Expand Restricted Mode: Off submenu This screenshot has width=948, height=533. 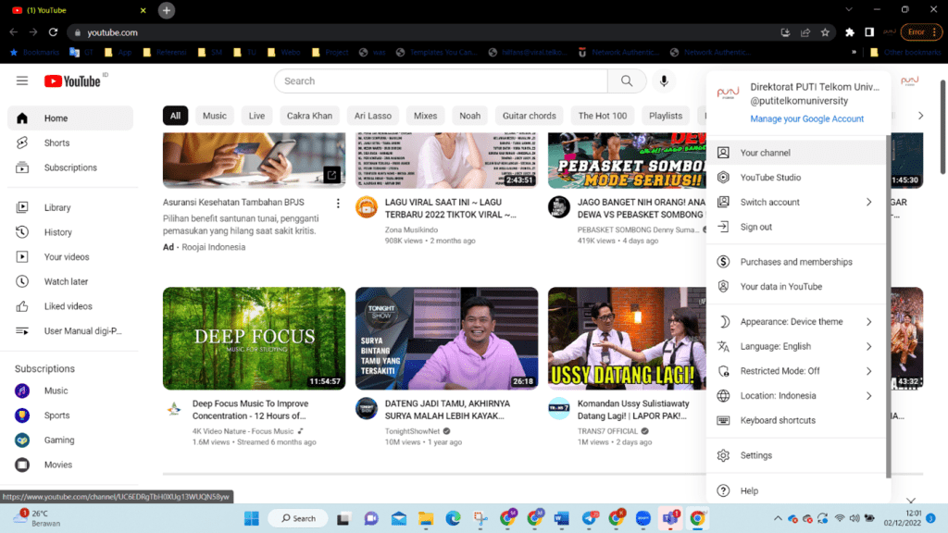[869, 372]
